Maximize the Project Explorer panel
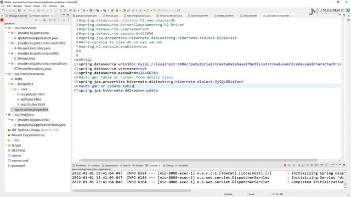 (68, 15)
